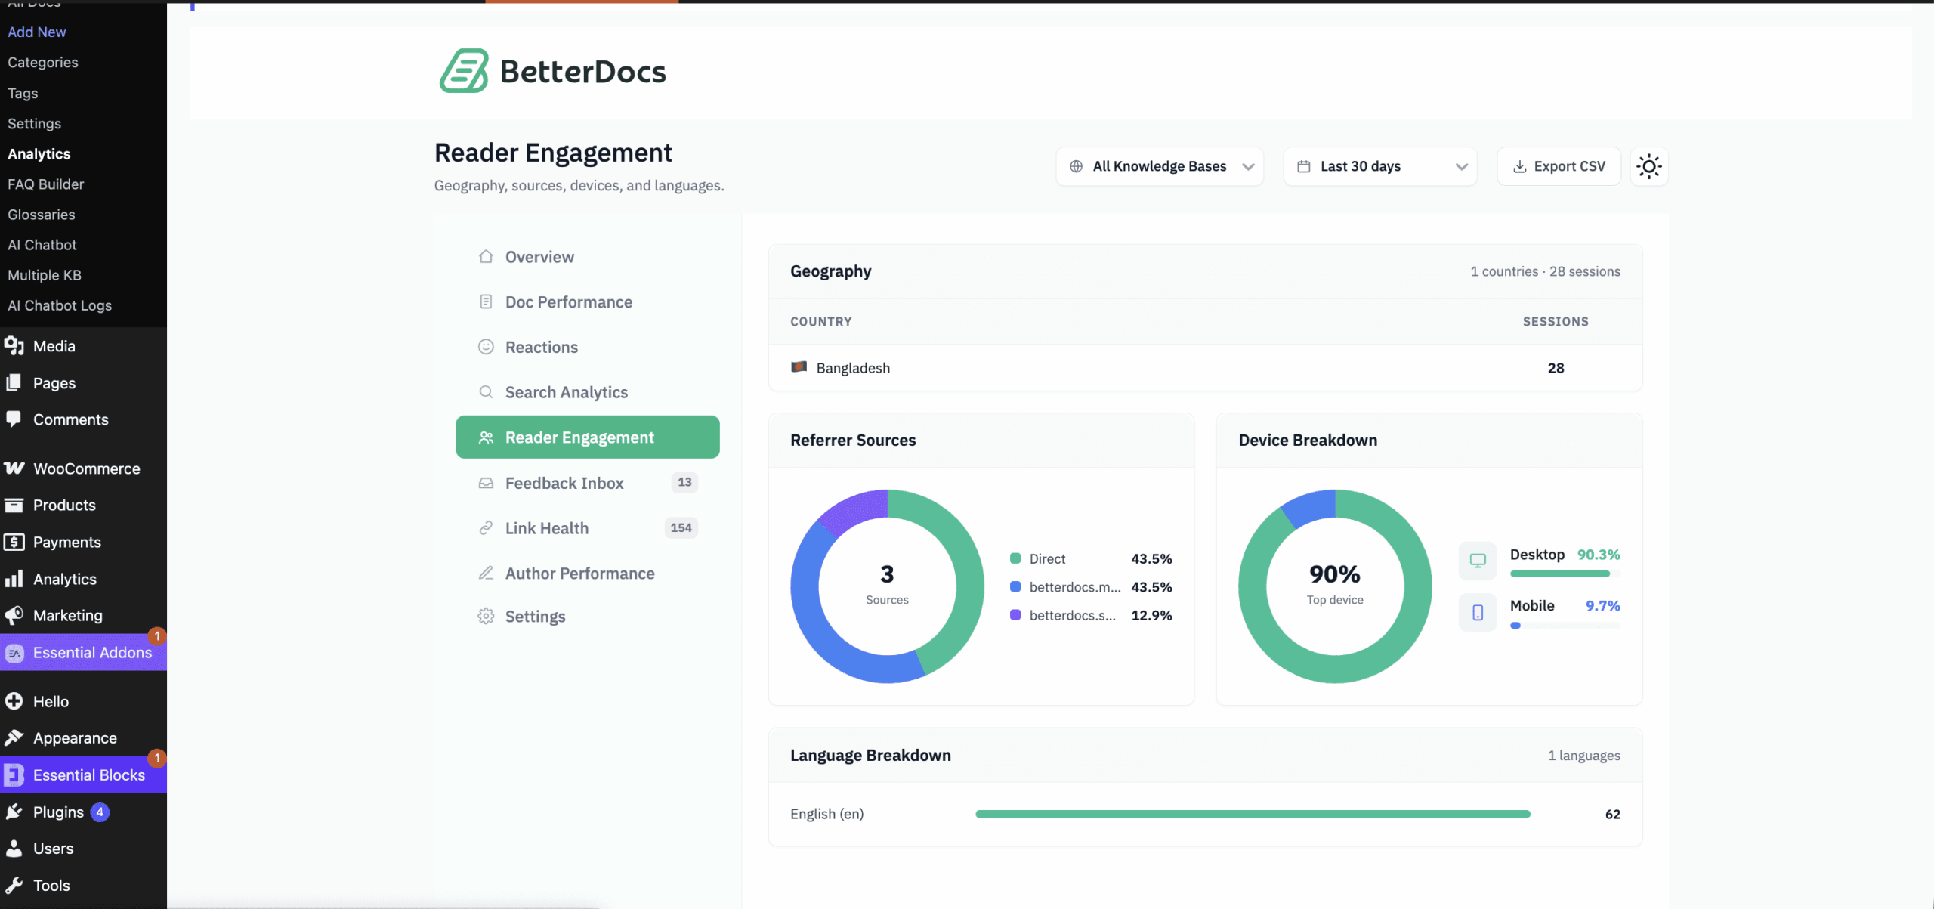Open FAQ Builder submenu item

[46, 184]
